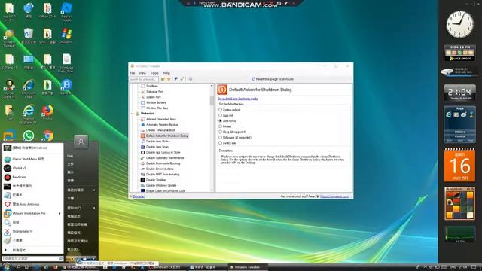
Task: Expand All Programs arrow in the Start menu
Action: 5,250
